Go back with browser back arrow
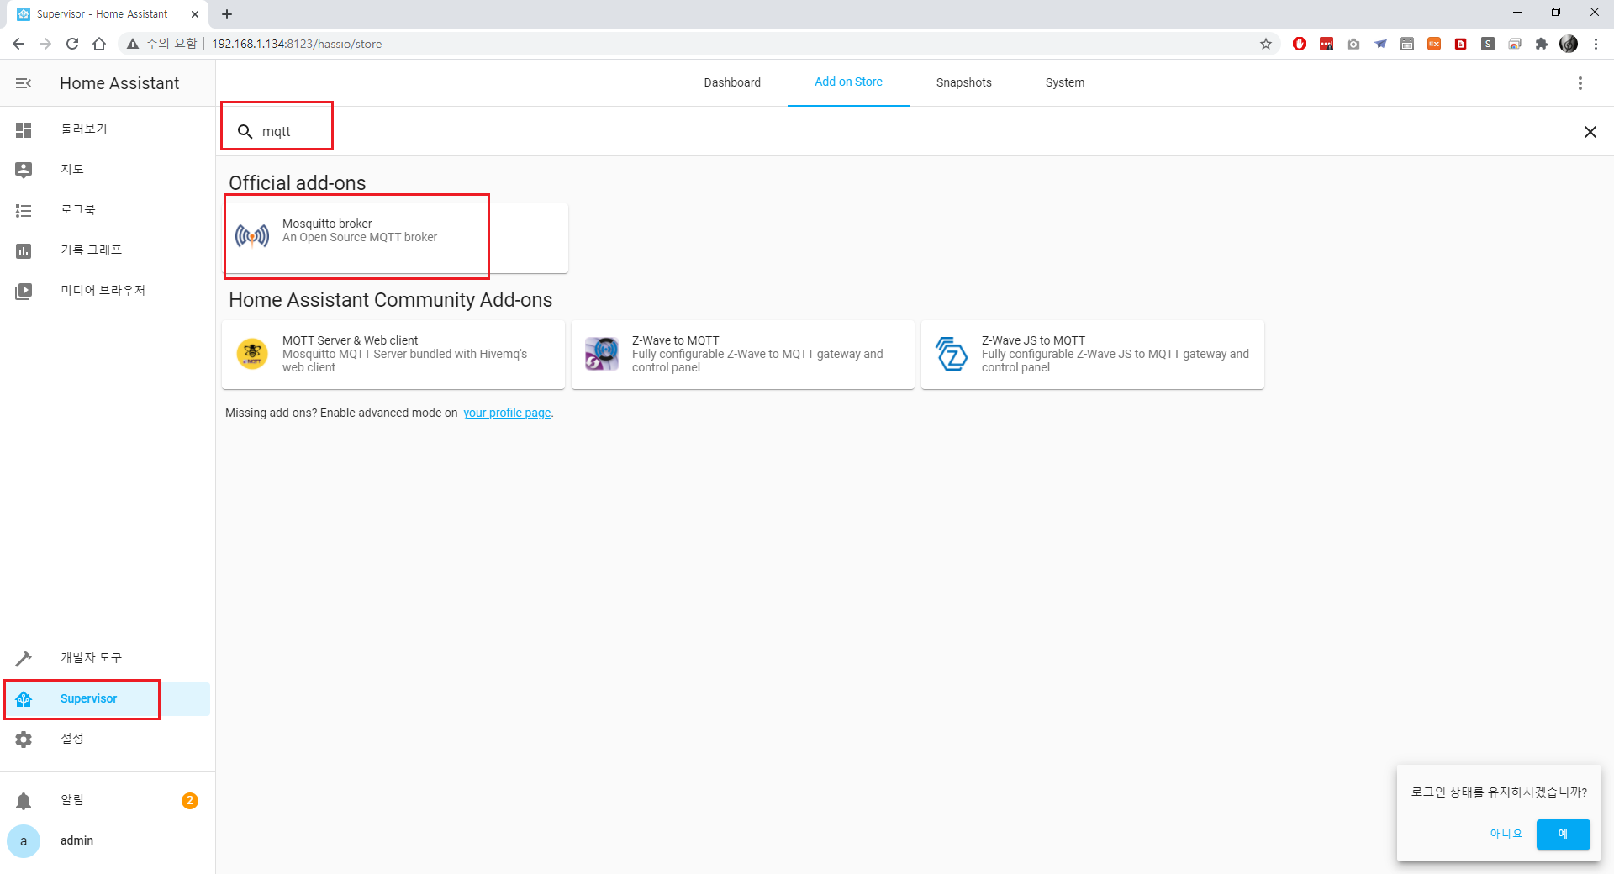The image size is (1614, 874). pyautogui.click(x=18, y=44)
